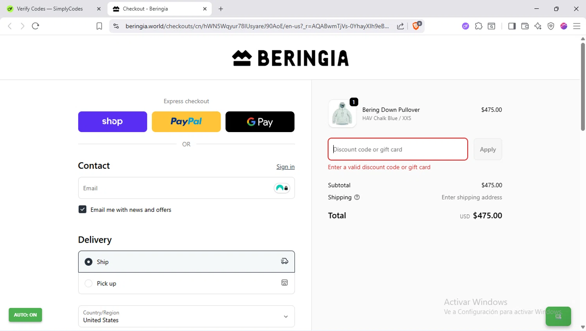
Task: Focus the Discount code or gift card field
Action: tap(398, 149)
